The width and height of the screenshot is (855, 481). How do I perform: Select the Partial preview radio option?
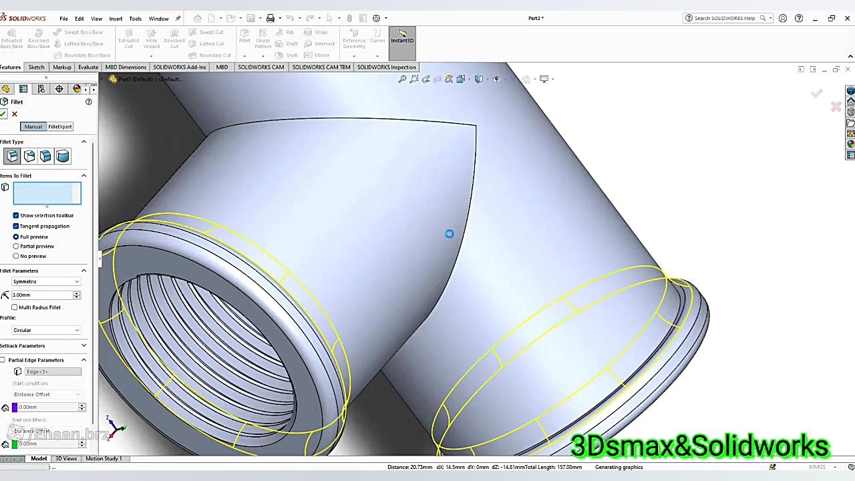click(x=16, y=247)
